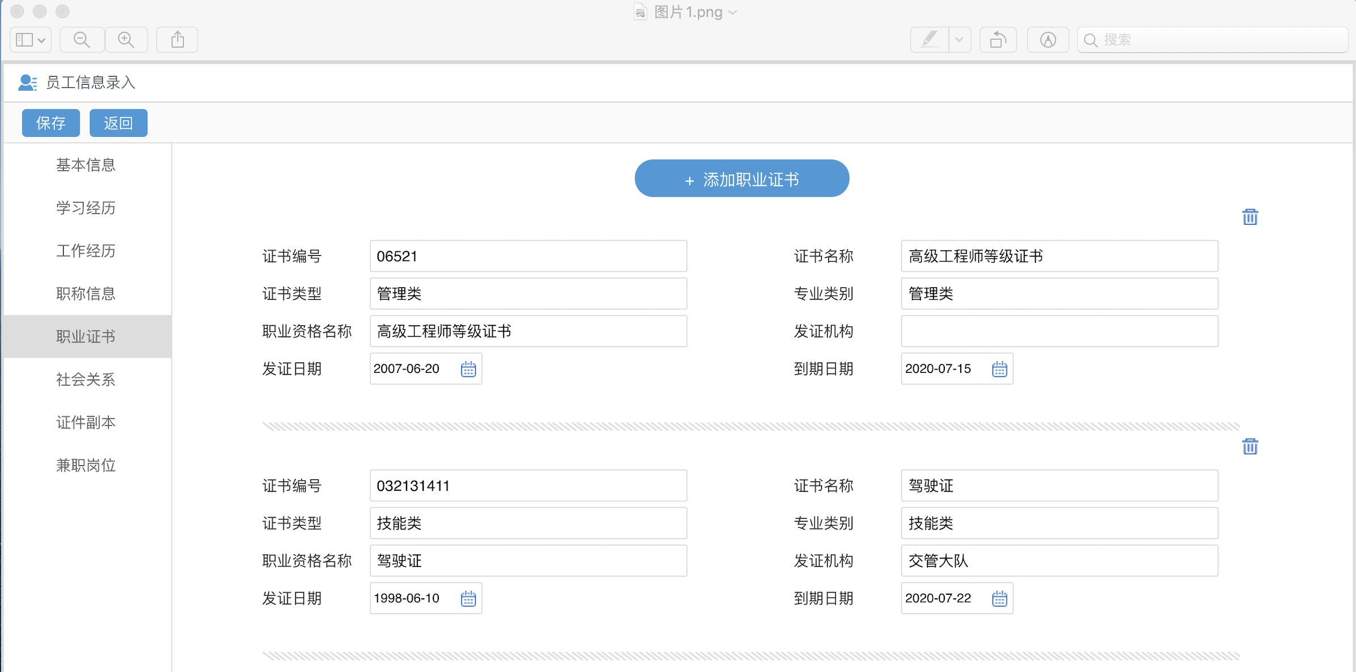Click the 添加职业证书 button
The image size is (1356, 672).
click(742, 179)
